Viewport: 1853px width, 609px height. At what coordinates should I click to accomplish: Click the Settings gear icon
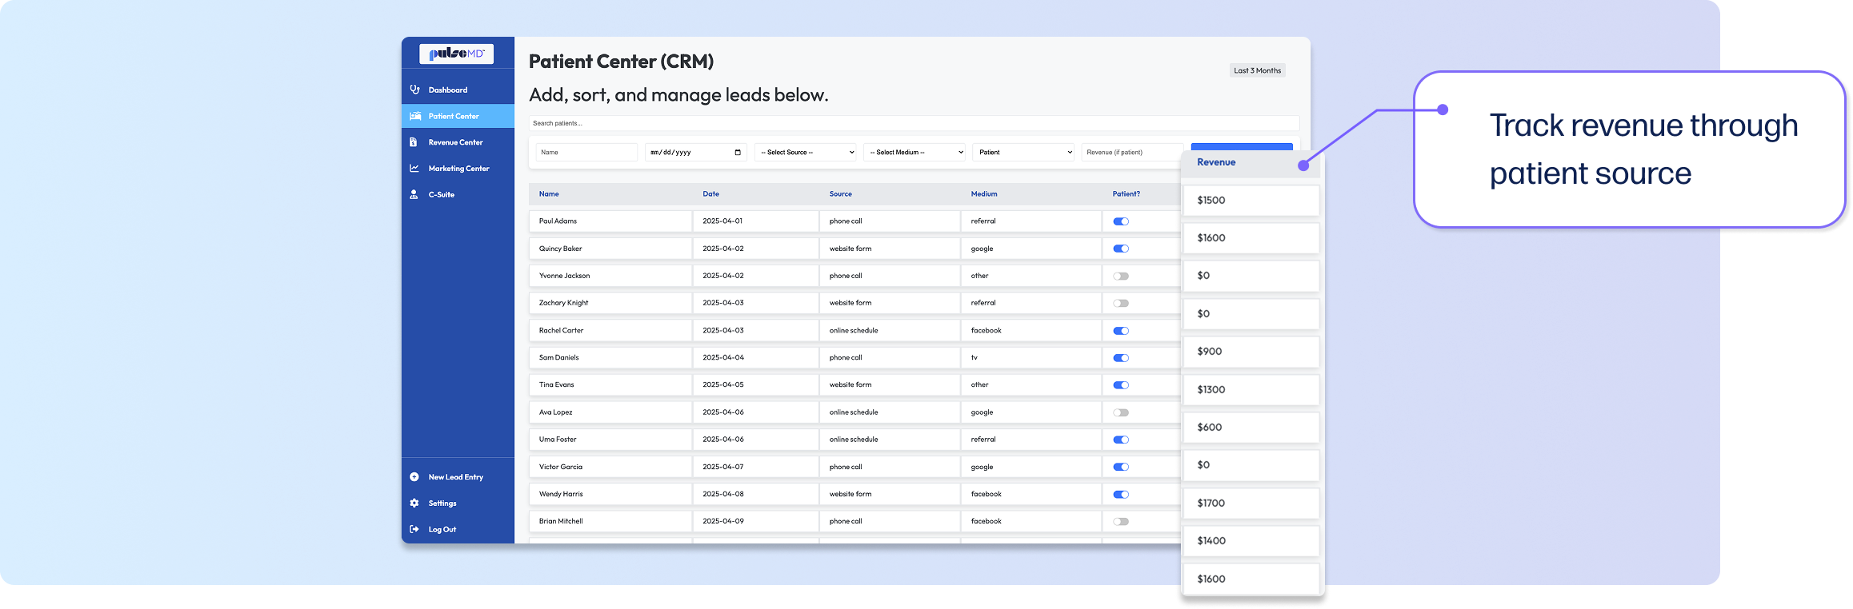[x=414, y=504]
